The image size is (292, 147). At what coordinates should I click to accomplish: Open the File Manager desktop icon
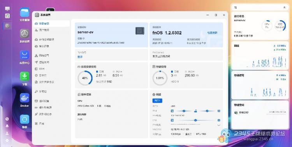25,12
